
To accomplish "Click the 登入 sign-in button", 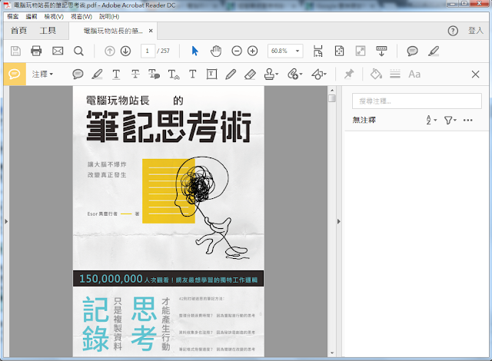I will point(476,31).
